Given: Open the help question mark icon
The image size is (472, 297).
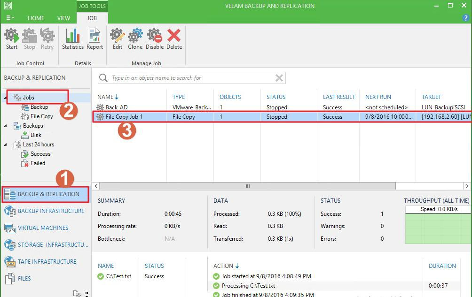Looking at the screenshot, I should 466,18.
